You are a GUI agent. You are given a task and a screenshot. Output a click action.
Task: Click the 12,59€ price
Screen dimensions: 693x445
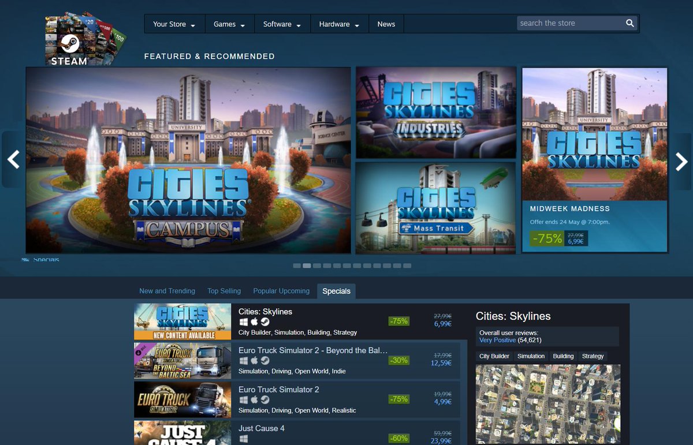441,364
